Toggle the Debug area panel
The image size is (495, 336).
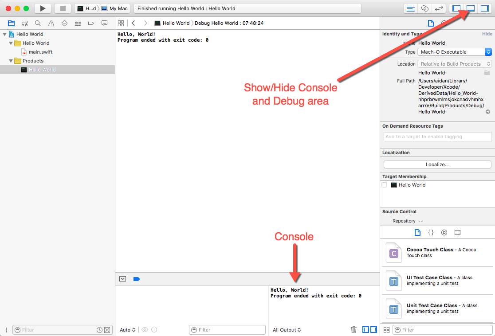point(471,8)
